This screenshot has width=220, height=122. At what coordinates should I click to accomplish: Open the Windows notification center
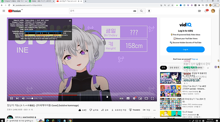tap(217, 121)
